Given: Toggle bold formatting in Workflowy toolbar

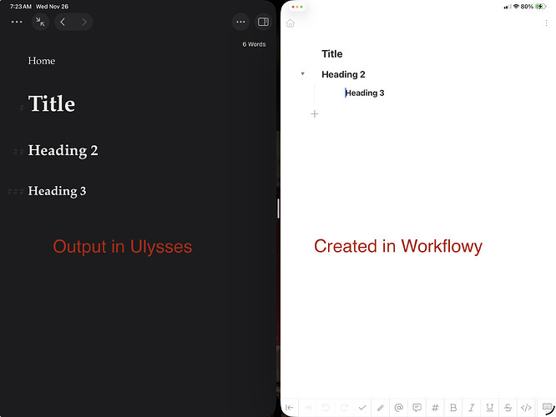Looking at the screenshot, I should tap(453, 408).
